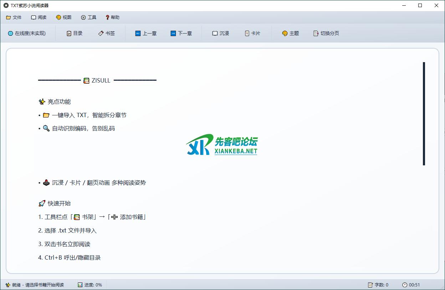Open the bookmarks (书签) panel

tap(106, 33)
